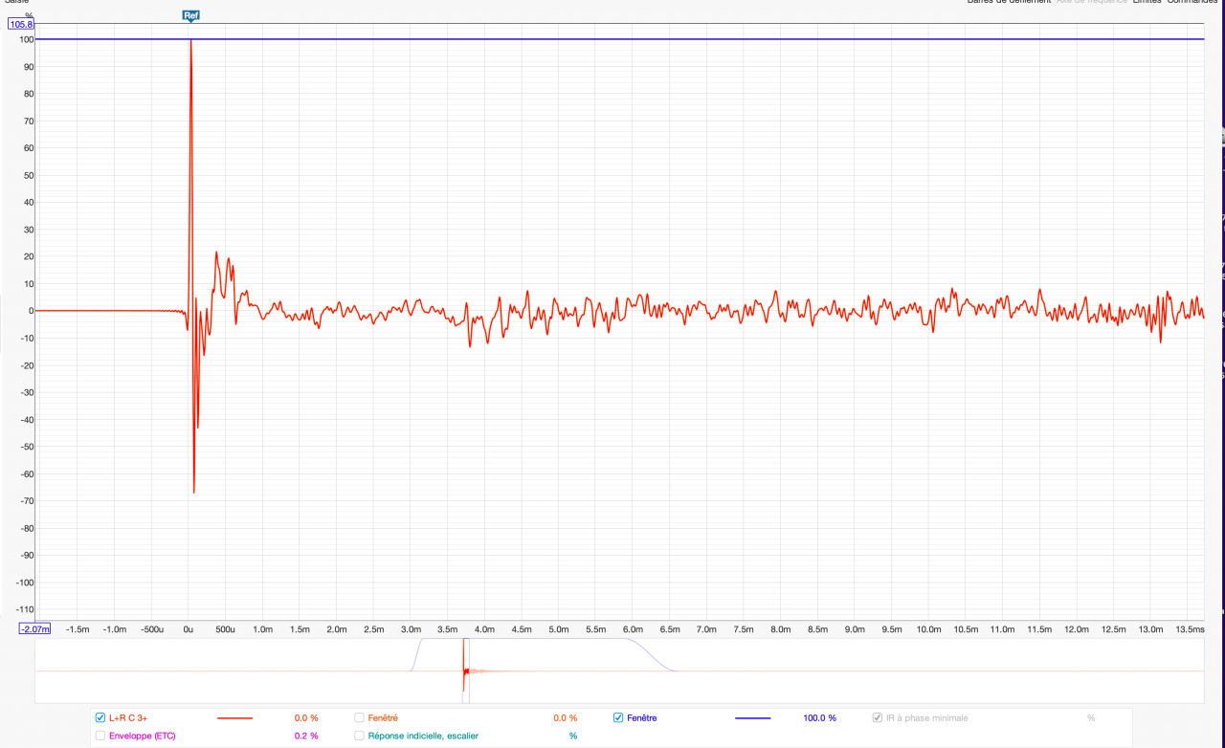Click the -2.07m start field on time axis
The width and height of the screenshot is (1225, 748).
35,628
